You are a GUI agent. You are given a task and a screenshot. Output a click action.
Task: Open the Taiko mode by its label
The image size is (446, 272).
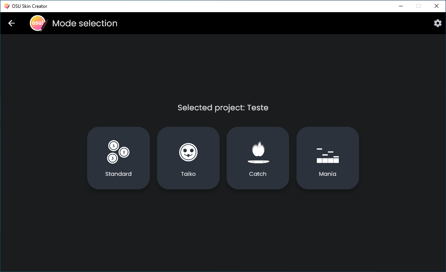point(188,174)
